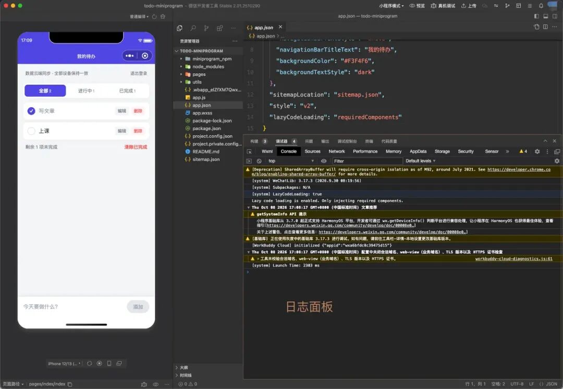Toggle the primary sidebar layout icon
Viewport: 563px width, 389px height.
(536, 16)
